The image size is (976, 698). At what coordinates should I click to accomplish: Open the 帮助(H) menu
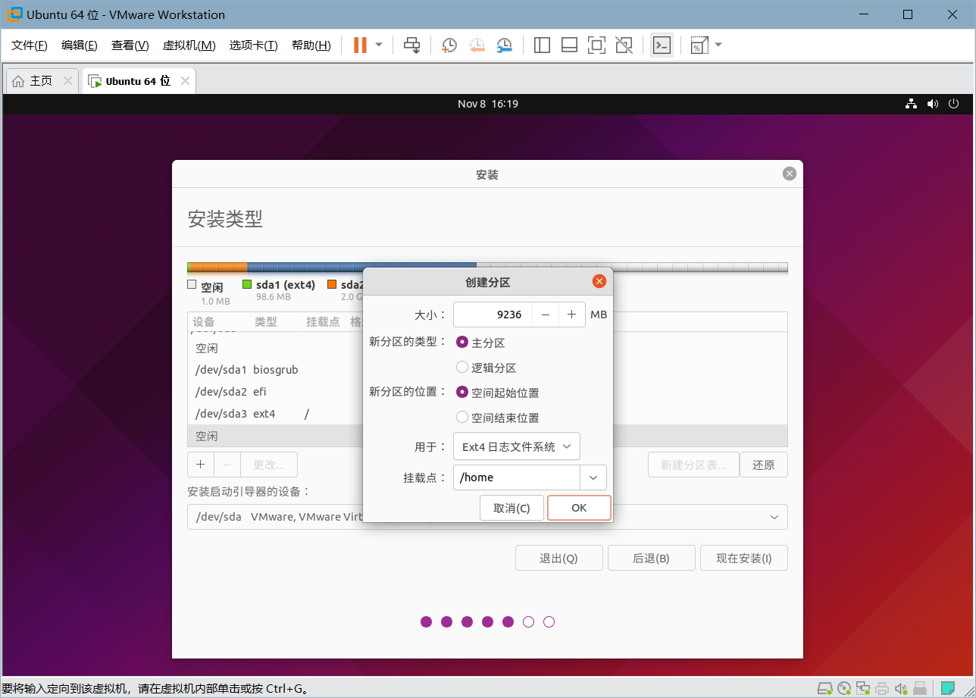311,45
